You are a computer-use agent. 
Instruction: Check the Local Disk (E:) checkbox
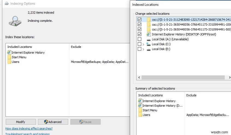[x=139, y=49]
